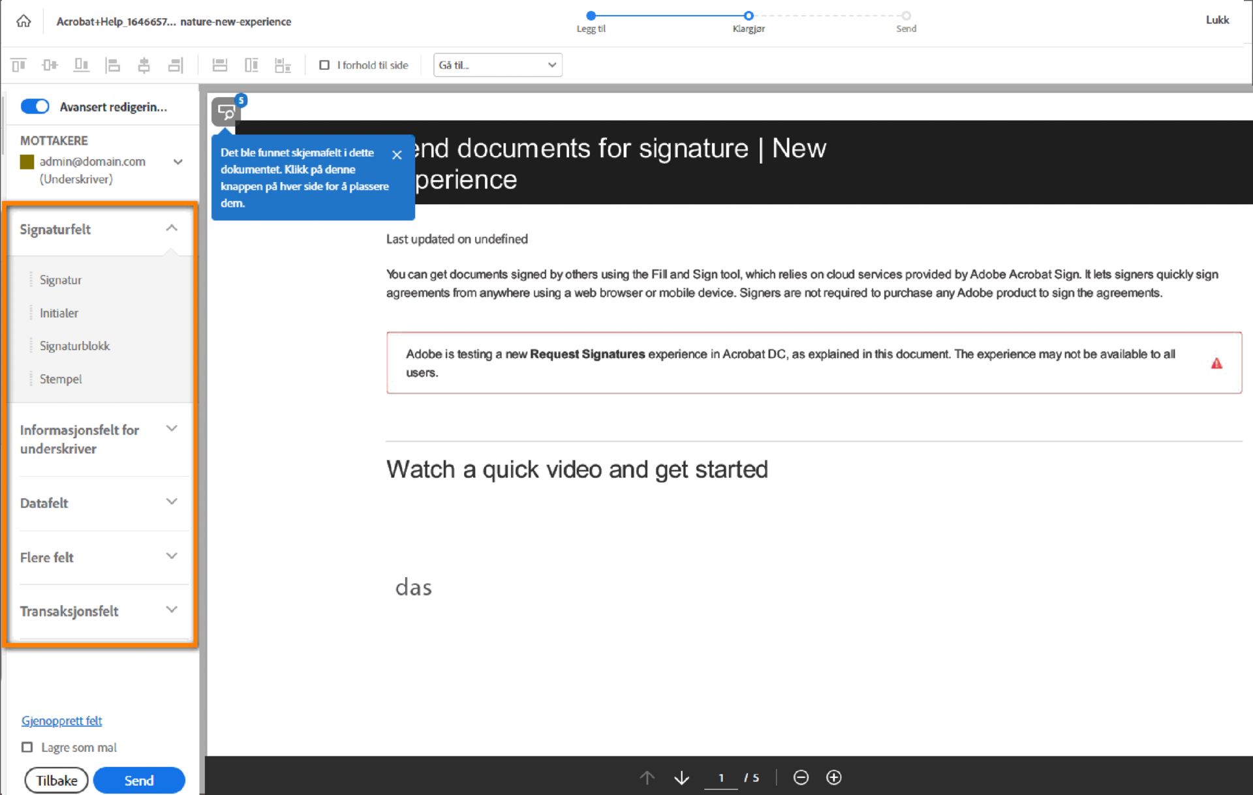The image size is (1253, 795).
Task: Click the align vertical centers icon
Action: point(50,65)
